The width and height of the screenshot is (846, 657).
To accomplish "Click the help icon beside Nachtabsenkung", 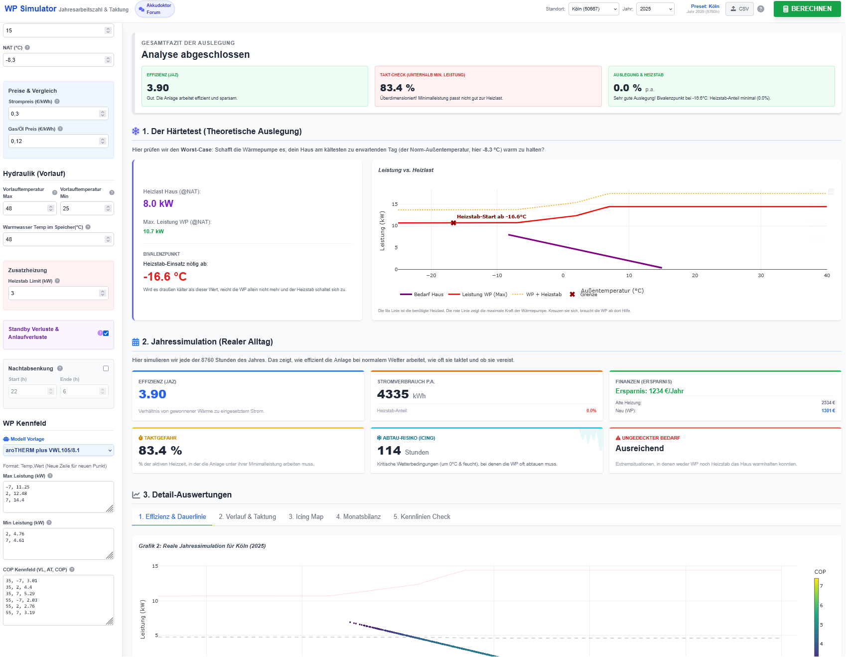I will click(x=60, y=369).
